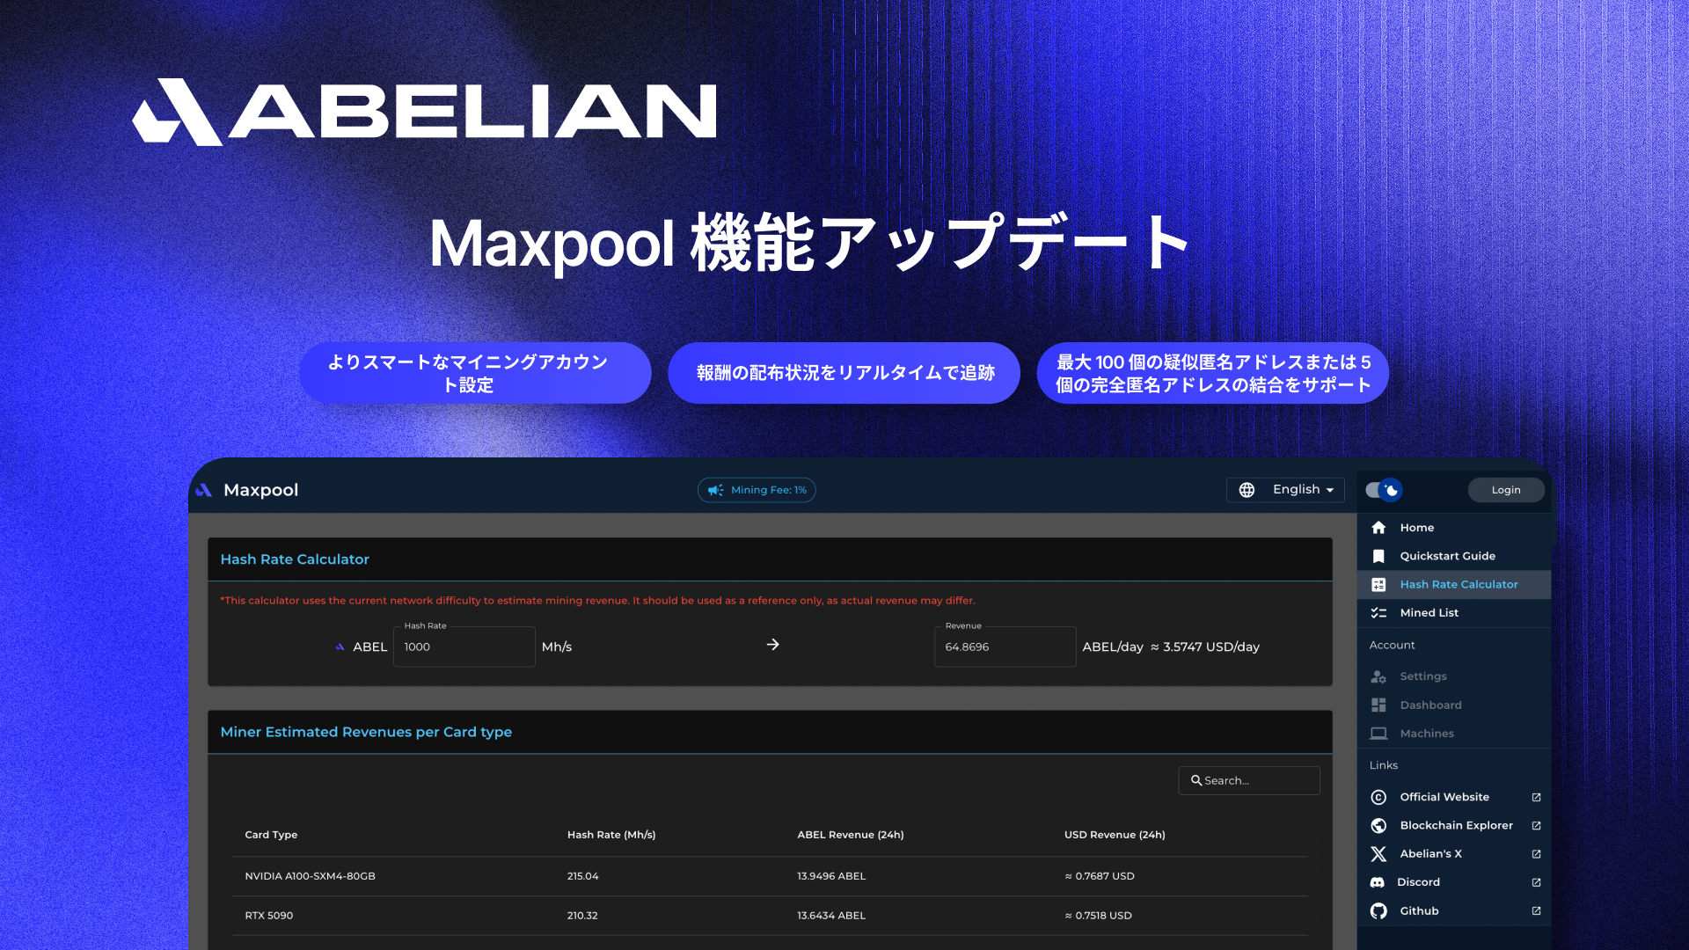Click the Official Website copyright-style icon
The width and height of the screenshot is (1689, 950).
pos(1378,797)
